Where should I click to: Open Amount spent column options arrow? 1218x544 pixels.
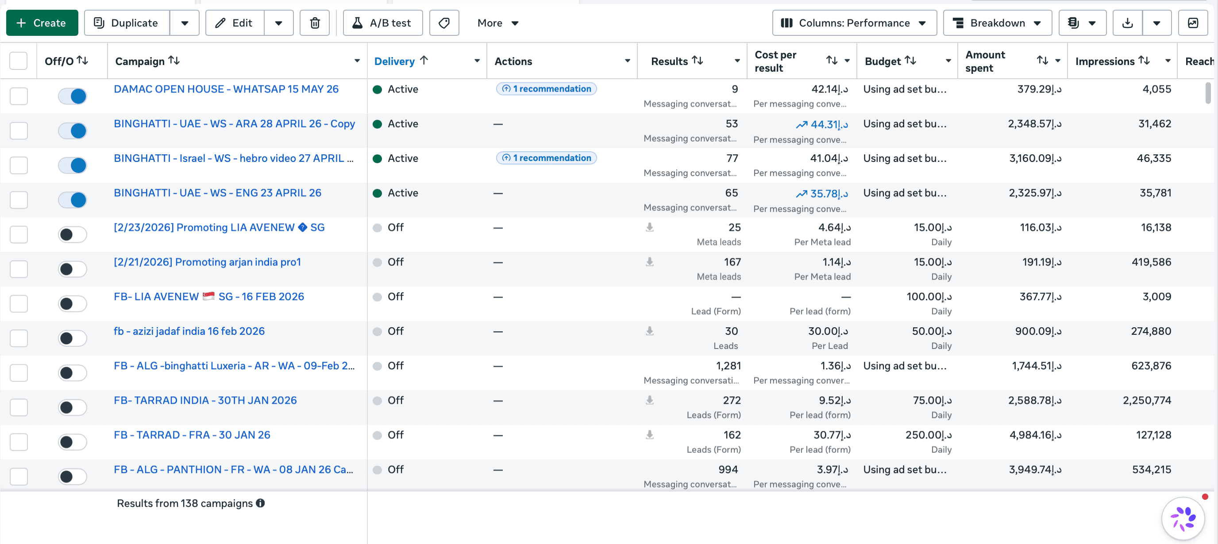point(1058,61)
